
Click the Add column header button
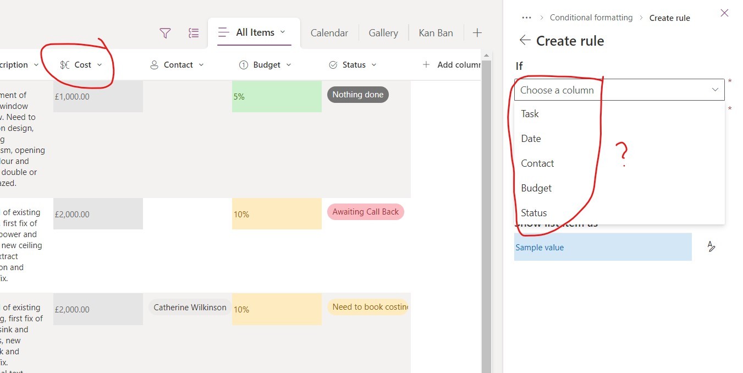tap(451, 65)
